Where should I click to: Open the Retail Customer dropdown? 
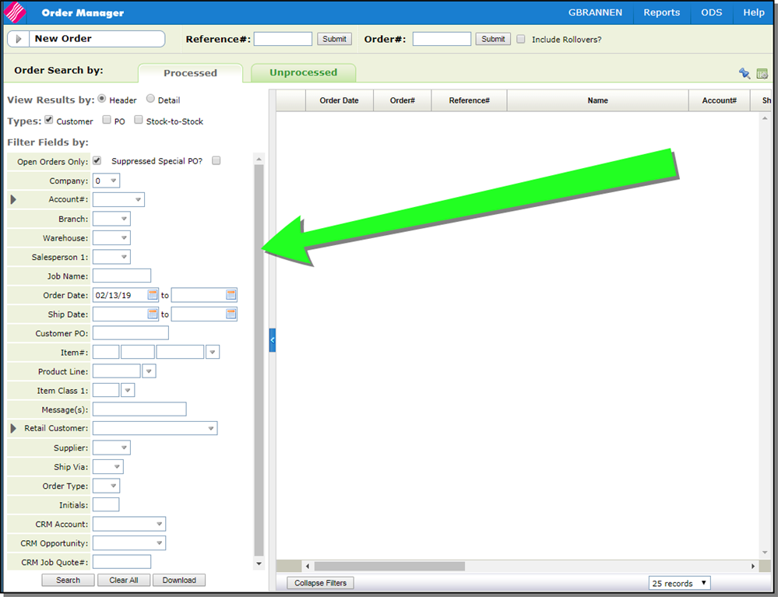pos(155,428)
